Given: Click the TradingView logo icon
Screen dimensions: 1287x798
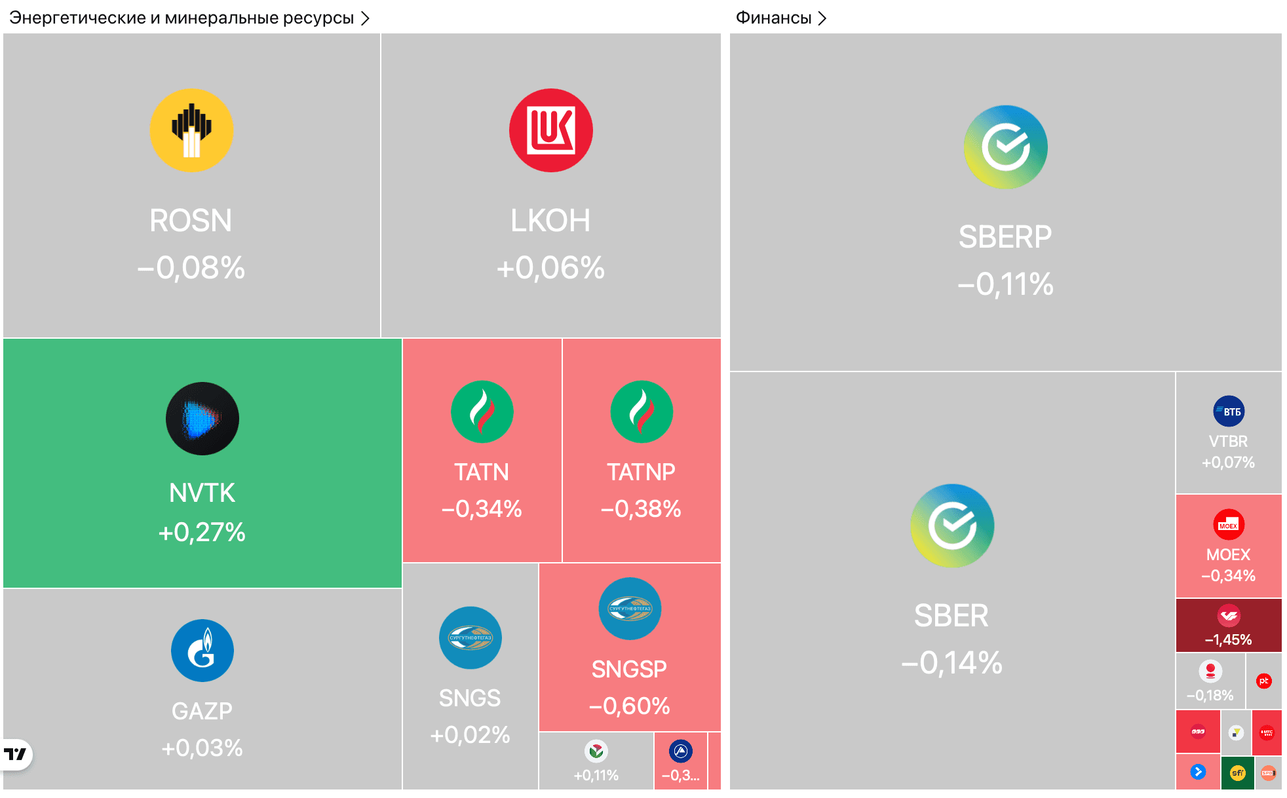Looking at the screenshot, I should coord(16,754).
